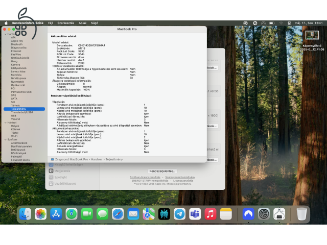Select Alkalmazások under Szoftver
Screen dimensions: 327x245
click(x=19, y=143)
